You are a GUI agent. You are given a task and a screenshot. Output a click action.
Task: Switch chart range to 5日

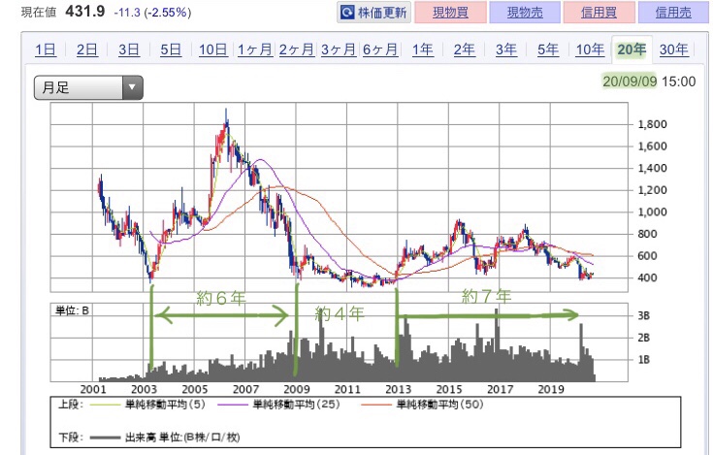click(x=171, y=49)
